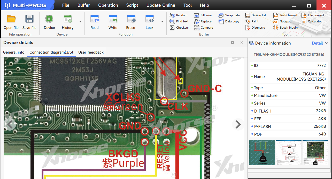Open the File convert tool
Image resolution: width=332 pixels, height=179 pixels.
coord(313,15)
